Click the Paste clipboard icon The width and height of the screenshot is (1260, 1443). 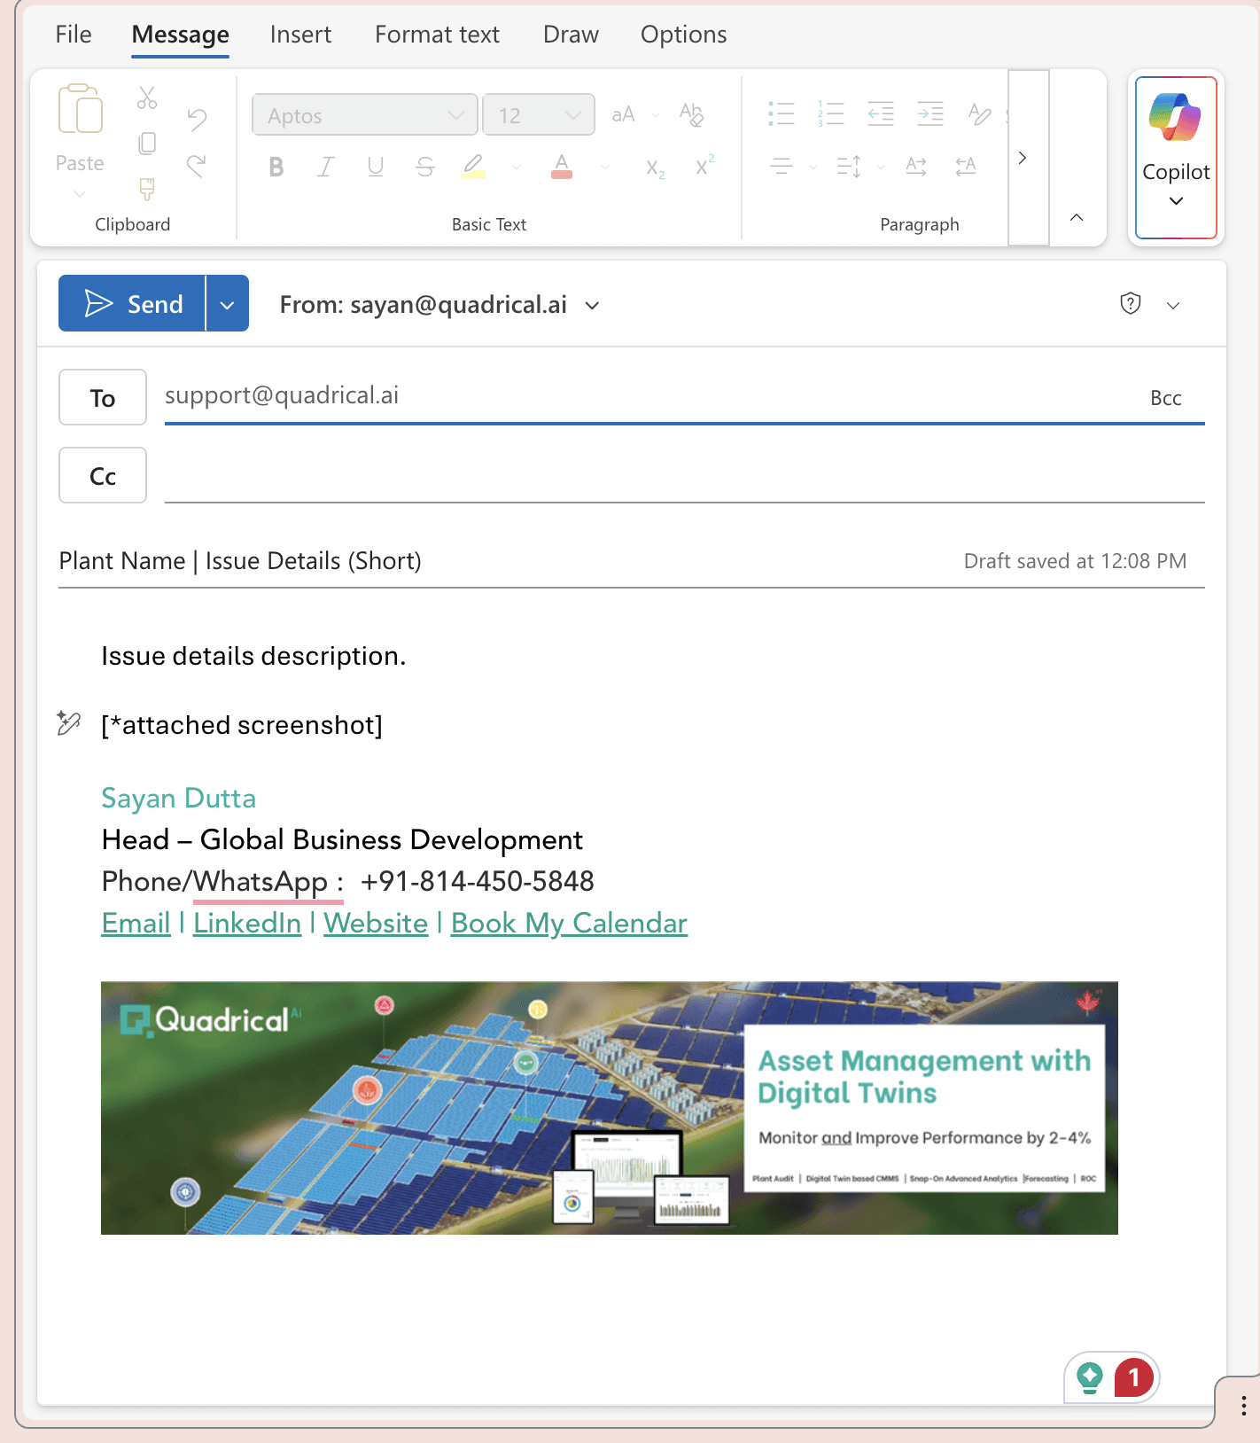coord(80,109)
